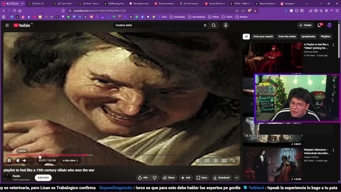Open the video settings gear
This screenshot has width=341, height=192.
[216, 161]
